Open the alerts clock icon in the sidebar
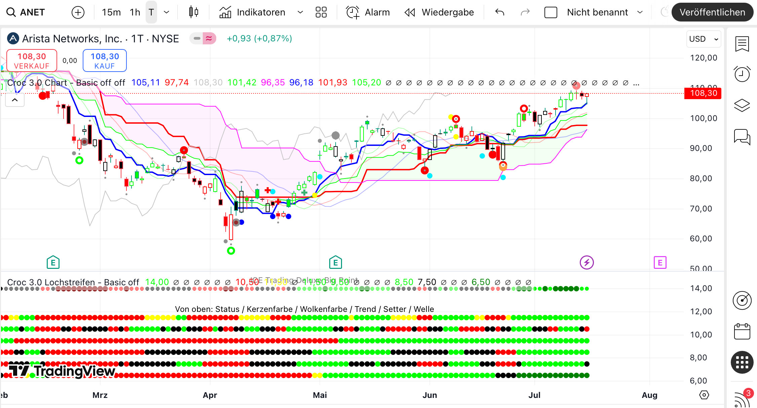 [x=742, y=74]
